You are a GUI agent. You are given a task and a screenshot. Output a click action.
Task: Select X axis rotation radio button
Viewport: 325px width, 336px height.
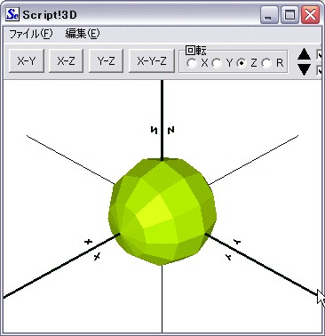(x=192, y=63)
